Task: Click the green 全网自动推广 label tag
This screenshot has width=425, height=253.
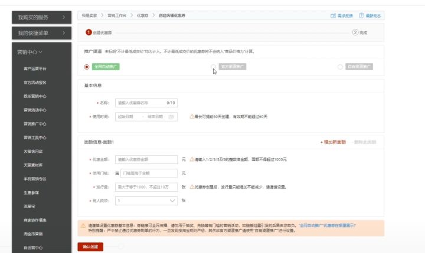Action: tap(106, 67)
